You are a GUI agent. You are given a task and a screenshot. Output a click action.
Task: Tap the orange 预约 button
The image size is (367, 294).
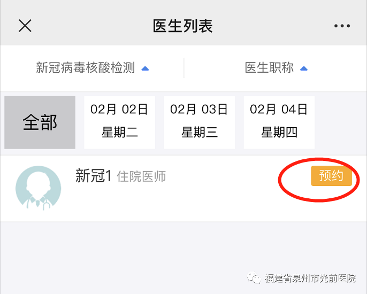click(x=331, y=176)
